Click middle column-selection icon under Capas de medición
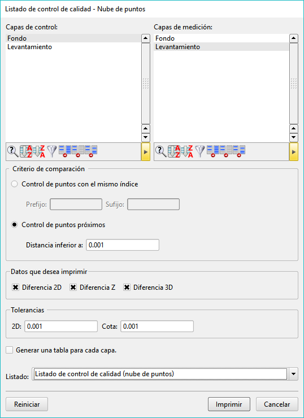The image size is (304, 418). [227, 151]
